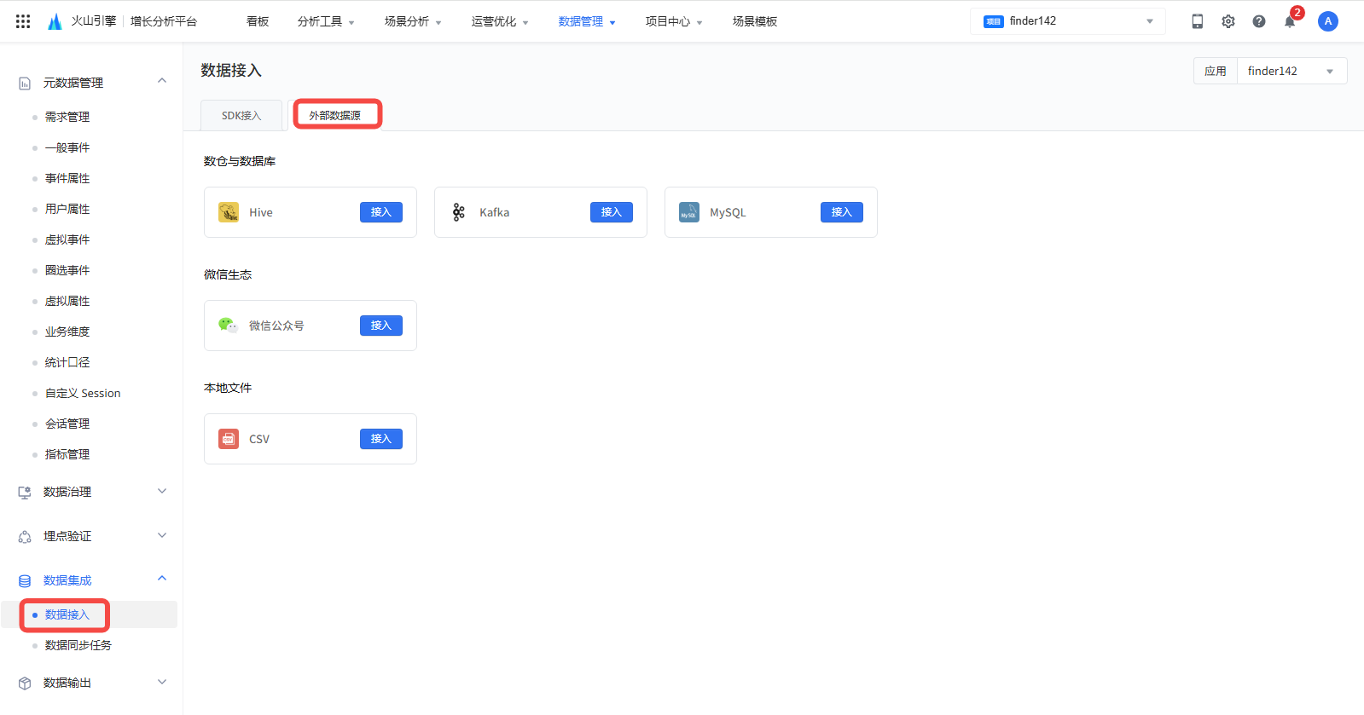Screen dimensions: 1364x715
Task: Click the mobile device icon in header
Action: click(1197, 21)
